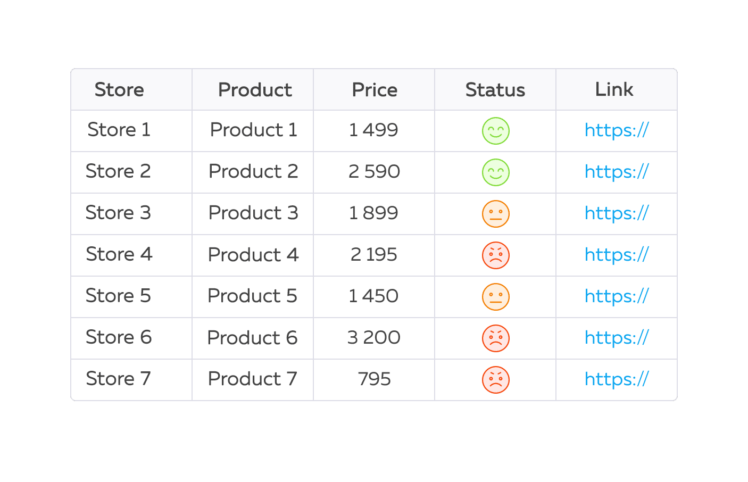Viewport: 748px width, 482px height.
Task: Click the red angry face for Store 7
Action: [495, 380]
